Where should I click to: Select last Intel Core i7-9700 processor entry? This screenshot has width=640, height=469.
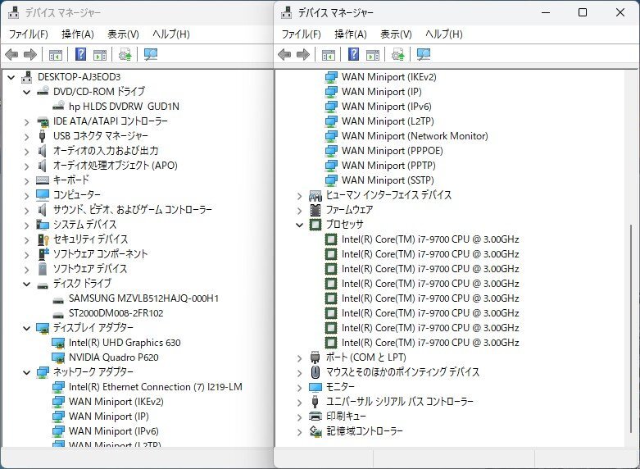click(x=430, y=343)
